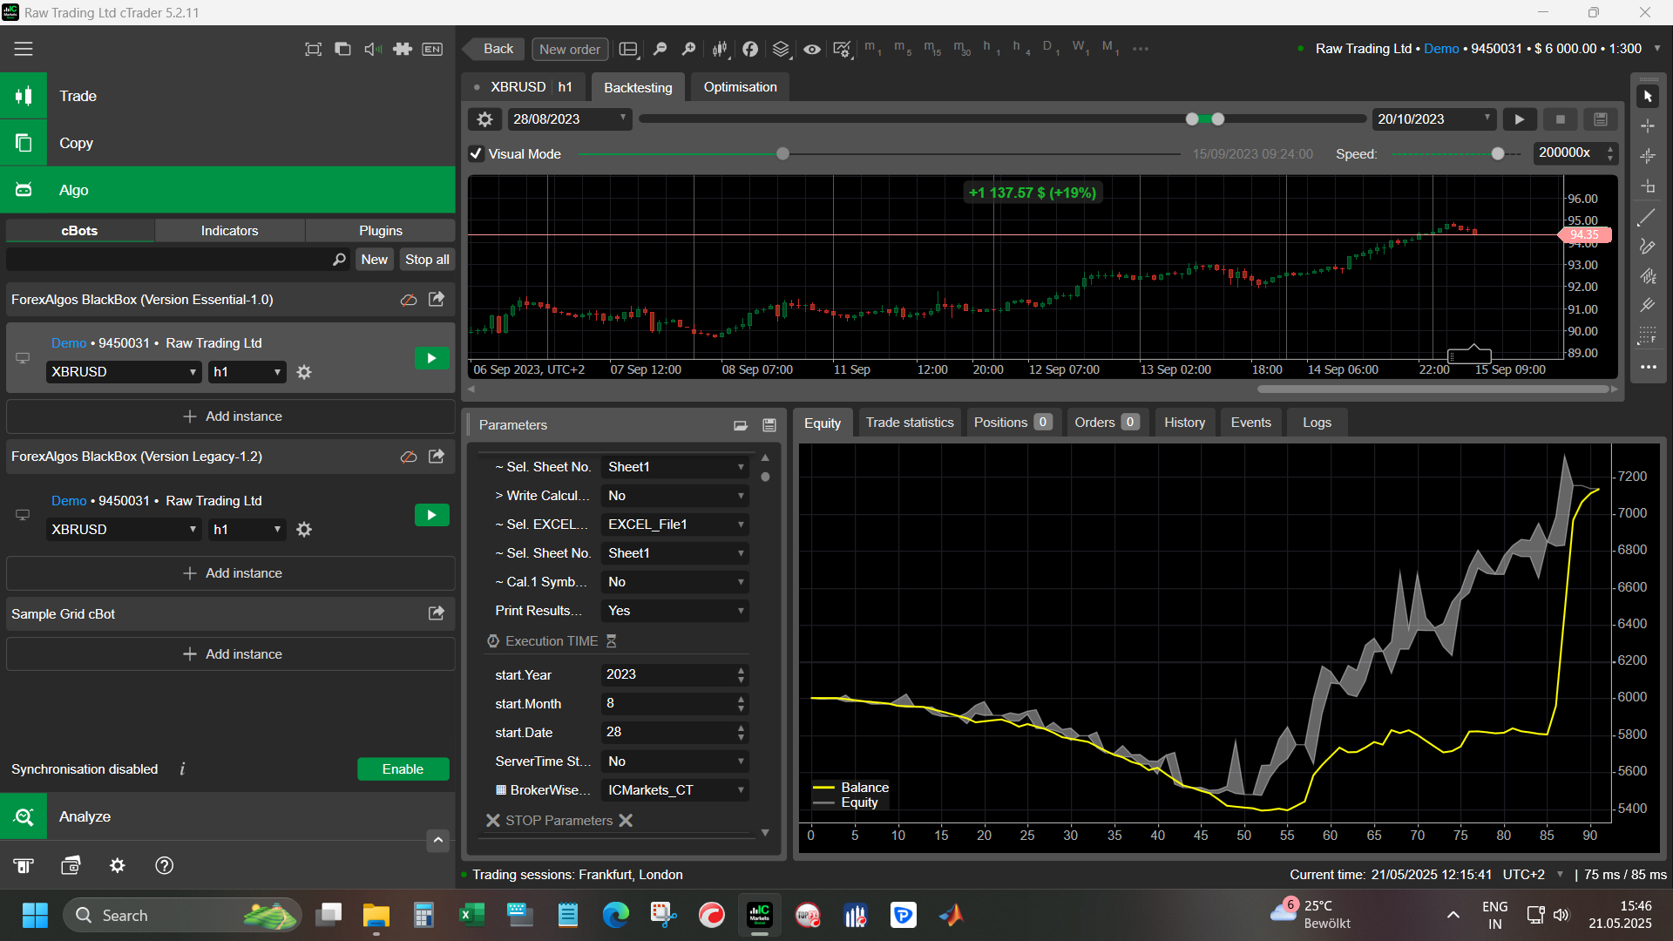This screenshot has width=1673, height=941.
Task: Enable synchronisation with the Enable button
Action: click(x=403, y=769)
